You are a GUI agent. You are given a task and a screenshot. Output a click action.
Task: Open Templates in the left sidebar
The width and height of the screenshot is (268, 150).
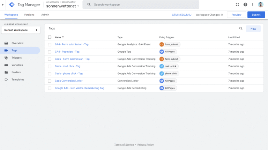click(x=18, y=80)
